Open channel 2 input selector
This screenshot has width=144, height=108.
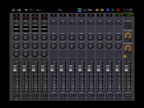coord(26,27)
